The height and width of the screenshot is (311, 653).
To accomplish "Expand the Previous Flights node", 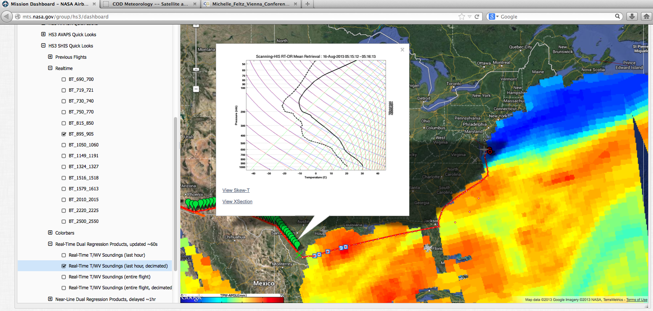I will pos(50,57).
